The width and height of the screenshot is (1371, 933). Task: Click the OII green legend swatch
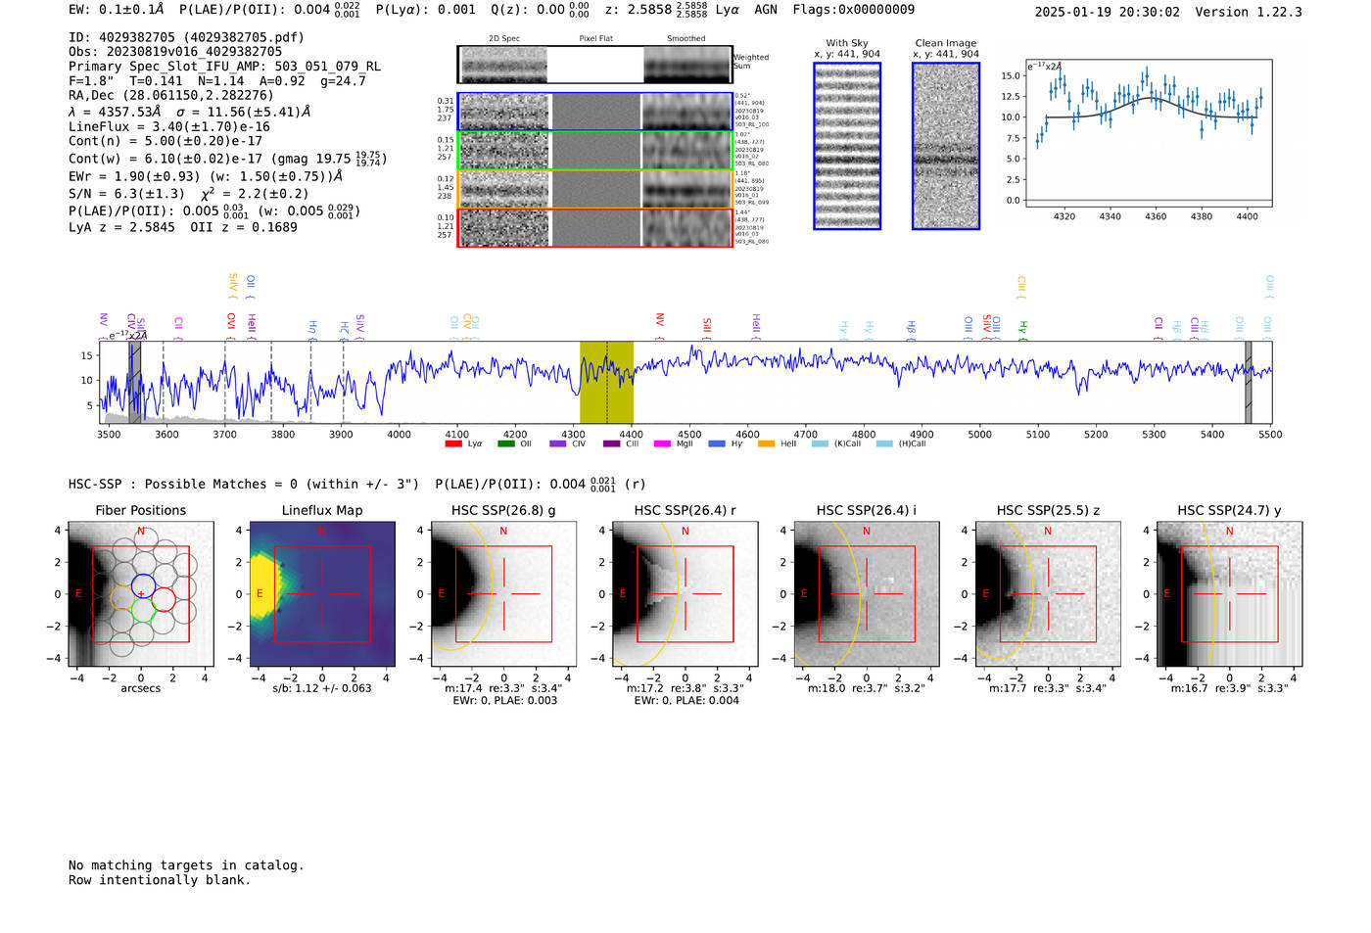coord(506,444)
